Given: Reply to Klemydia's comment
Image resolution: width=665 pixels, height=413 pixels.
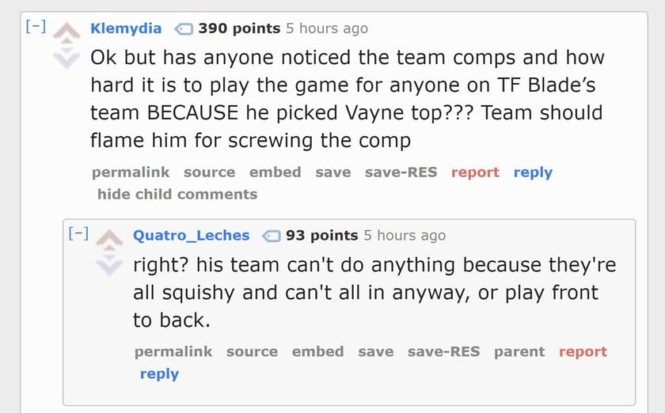Looking at the screenshot, I should tap(533, 172).
